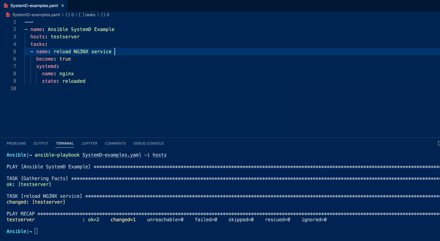Click the underlined 'hosts' link in the terminal
This screenshot has width=440, height=241.
(x=159, y=155)
